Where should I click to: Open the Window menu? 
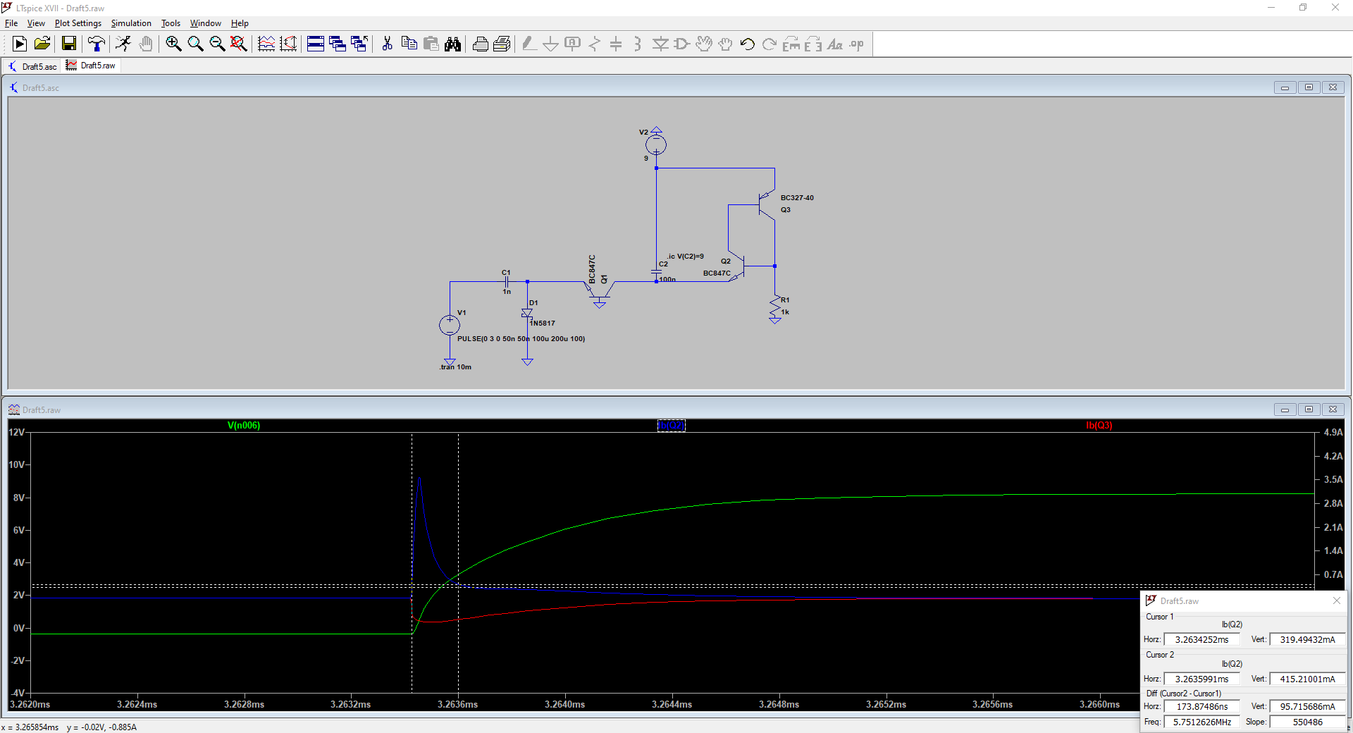tap(205, 23)
